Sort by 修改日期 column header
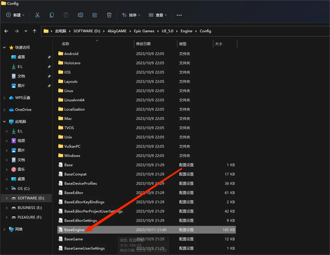 143,44
